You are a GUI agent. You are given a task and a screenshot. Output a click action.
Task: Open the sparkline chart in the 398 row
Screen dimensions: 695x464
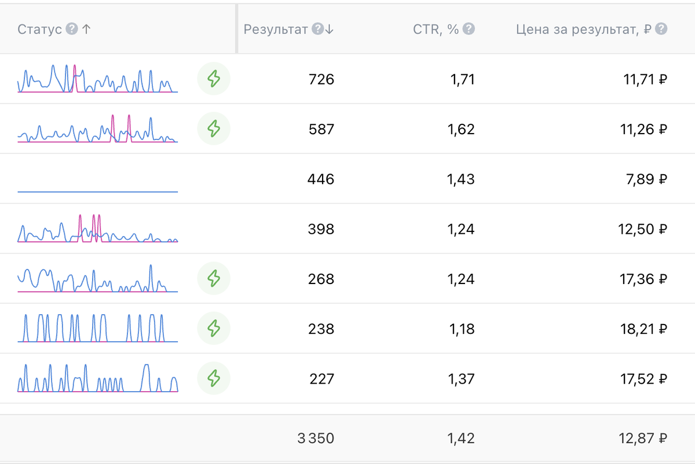click(x=97, y=229)
